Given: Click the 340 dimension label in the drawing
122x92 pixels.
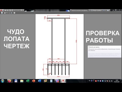Looking at the screenshot, I should point(58,59).
